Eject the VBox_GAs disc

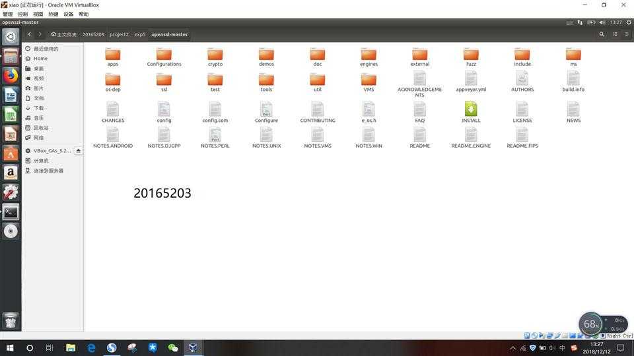tap(79, 150)
